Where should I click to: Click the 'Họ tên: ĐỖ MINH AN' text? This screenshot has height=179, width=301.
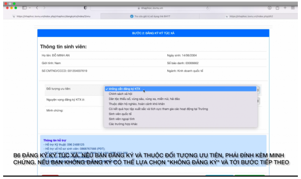(56, 55)
